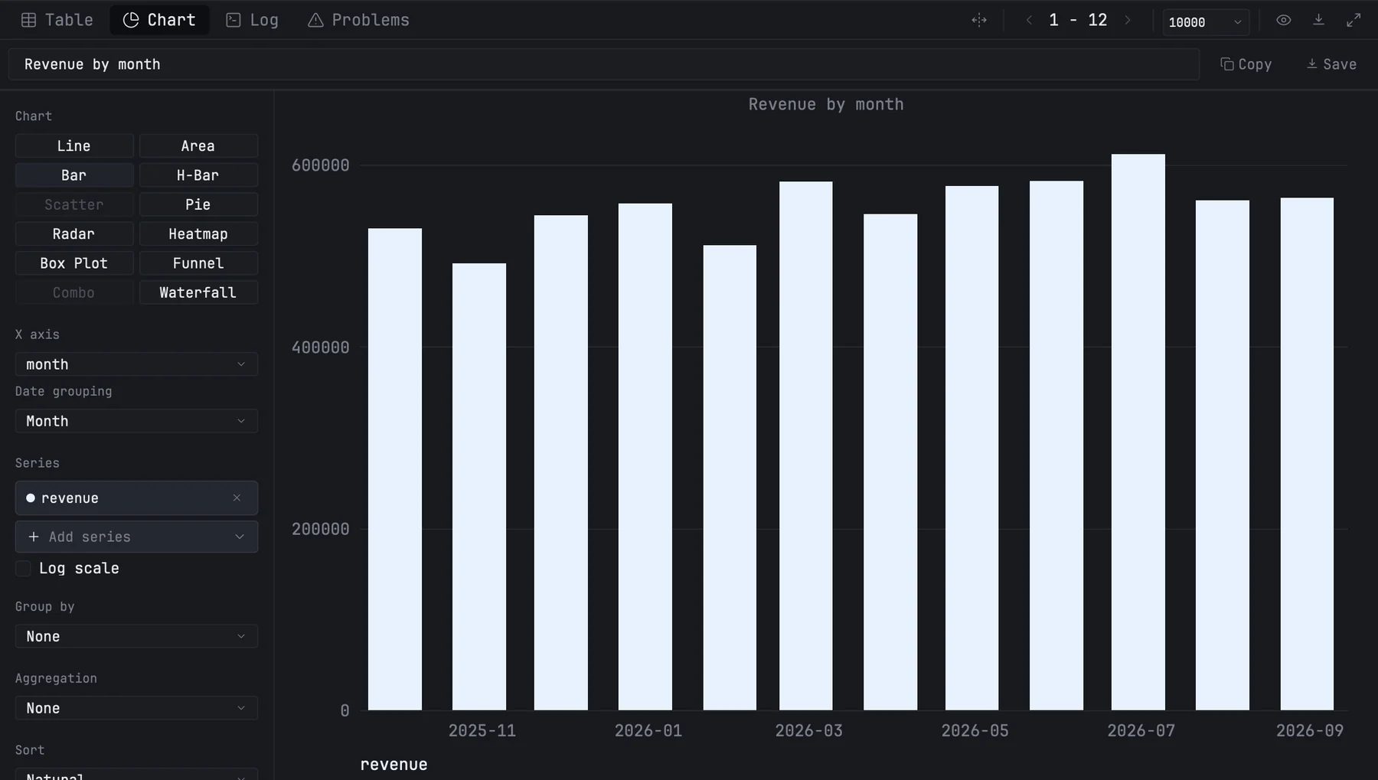Viewport: 1378px width, 780px height.
Task: Switch to the Log tab
Action: point(252,20)
